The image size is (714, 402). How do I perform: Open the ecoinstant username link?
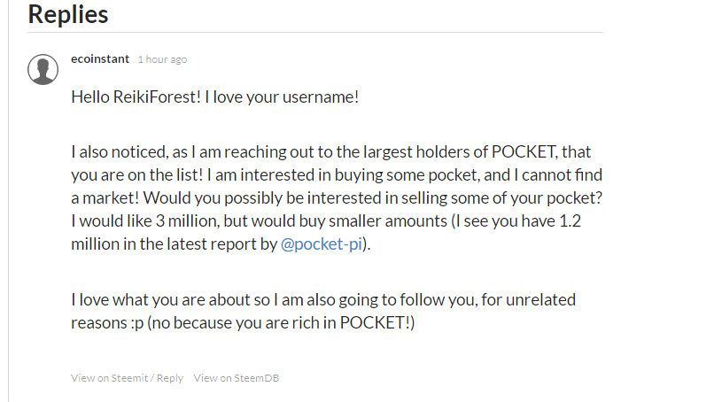coord(100,59)
